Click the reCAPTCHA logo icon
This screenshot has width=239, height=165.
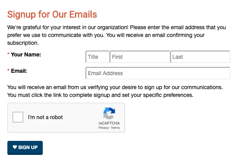pos(109,114)
